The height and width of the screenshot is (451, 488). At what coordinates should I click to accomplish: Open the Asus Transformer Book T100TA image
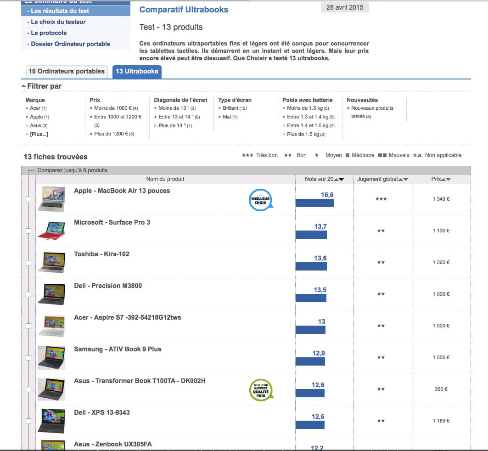point(52,389)
